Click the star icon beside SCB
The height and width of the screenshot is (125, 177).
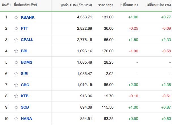16,107
